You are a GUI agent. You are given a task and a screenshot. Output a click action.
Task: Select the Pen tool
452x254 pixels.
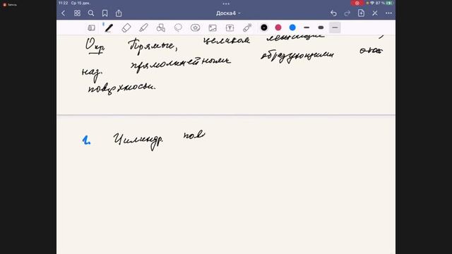109,28
